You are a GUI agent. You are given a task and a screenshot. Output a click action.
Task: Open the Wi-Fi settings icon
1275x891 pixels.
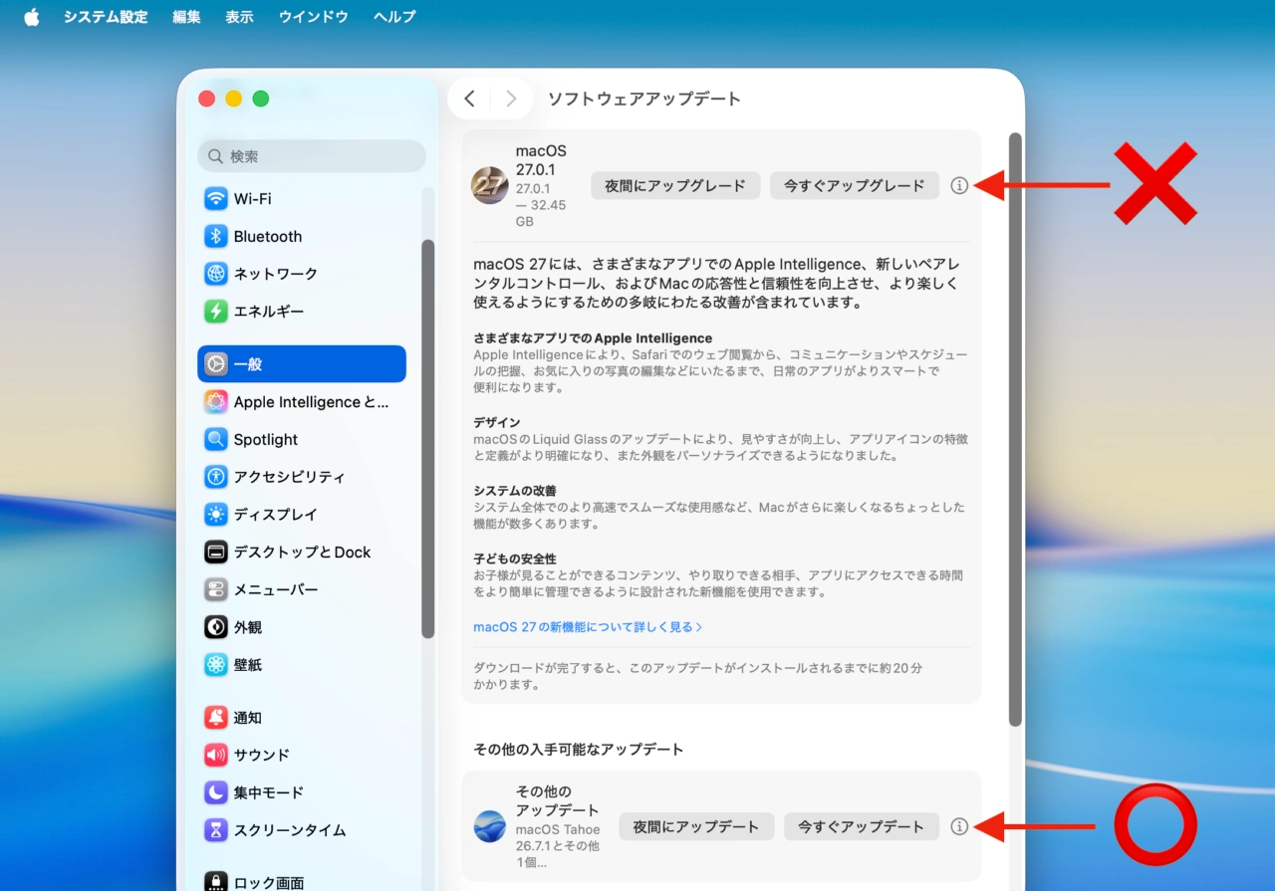coord(216,198)
